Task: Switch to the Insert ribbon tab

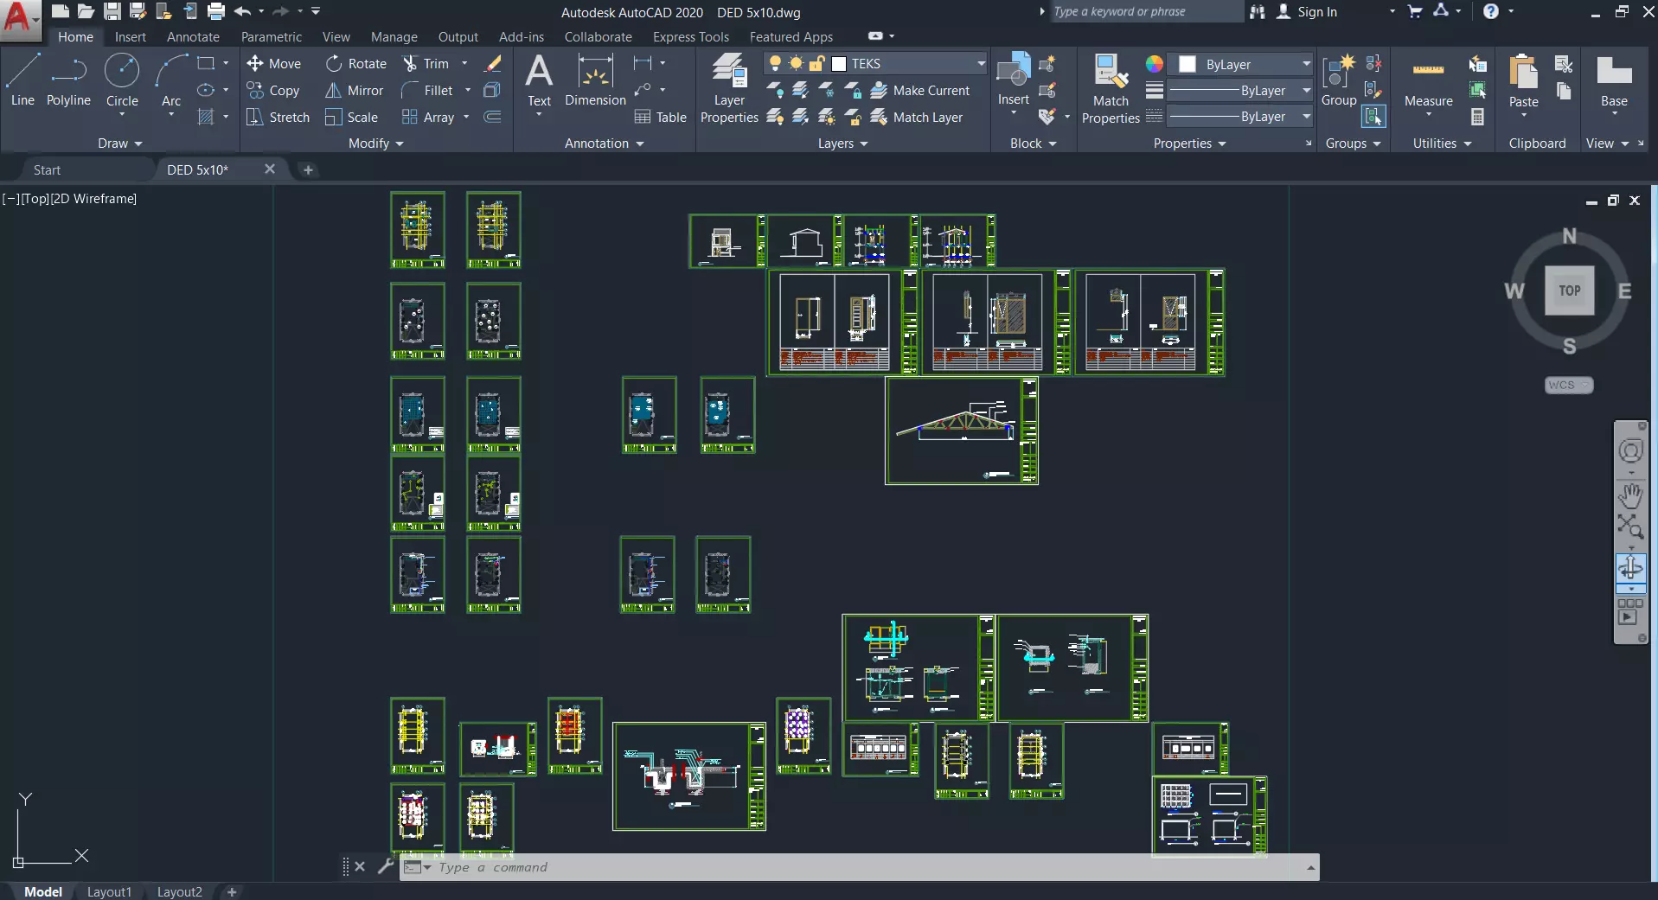Action: pos(131,36)
